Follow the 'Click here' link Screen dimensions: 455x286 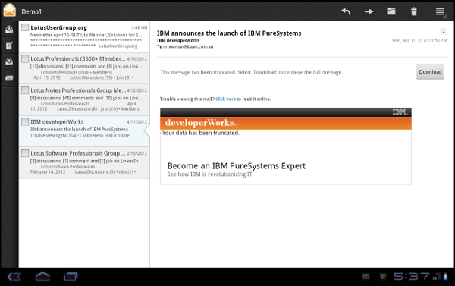click(x=225, y=99)
